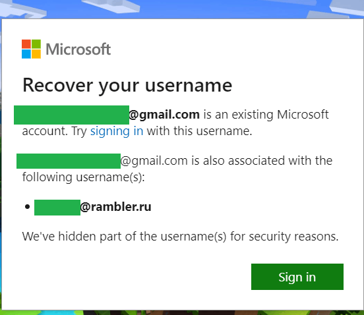The width and height of the screenshot is (364, 315).
Task: Click the blue square in Microsoft logo
Action: (x=26, y=54)
